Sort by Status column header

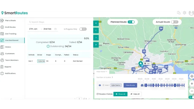76,55
